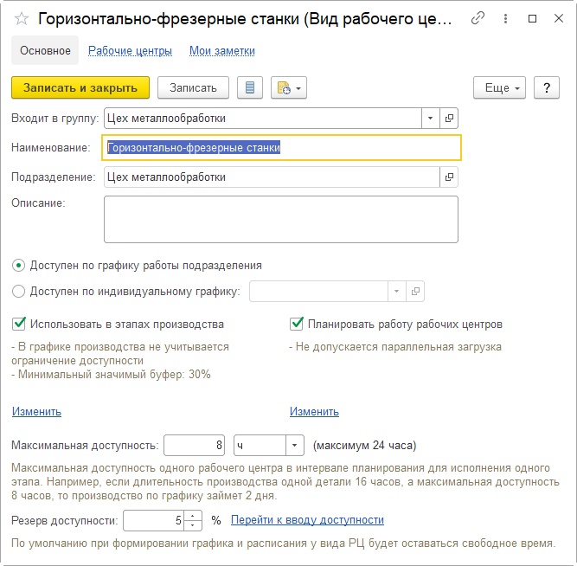Follow the 'Перейти к вводу доступности' link
This screenshot has width=577, height=566.
click(307, 520)
